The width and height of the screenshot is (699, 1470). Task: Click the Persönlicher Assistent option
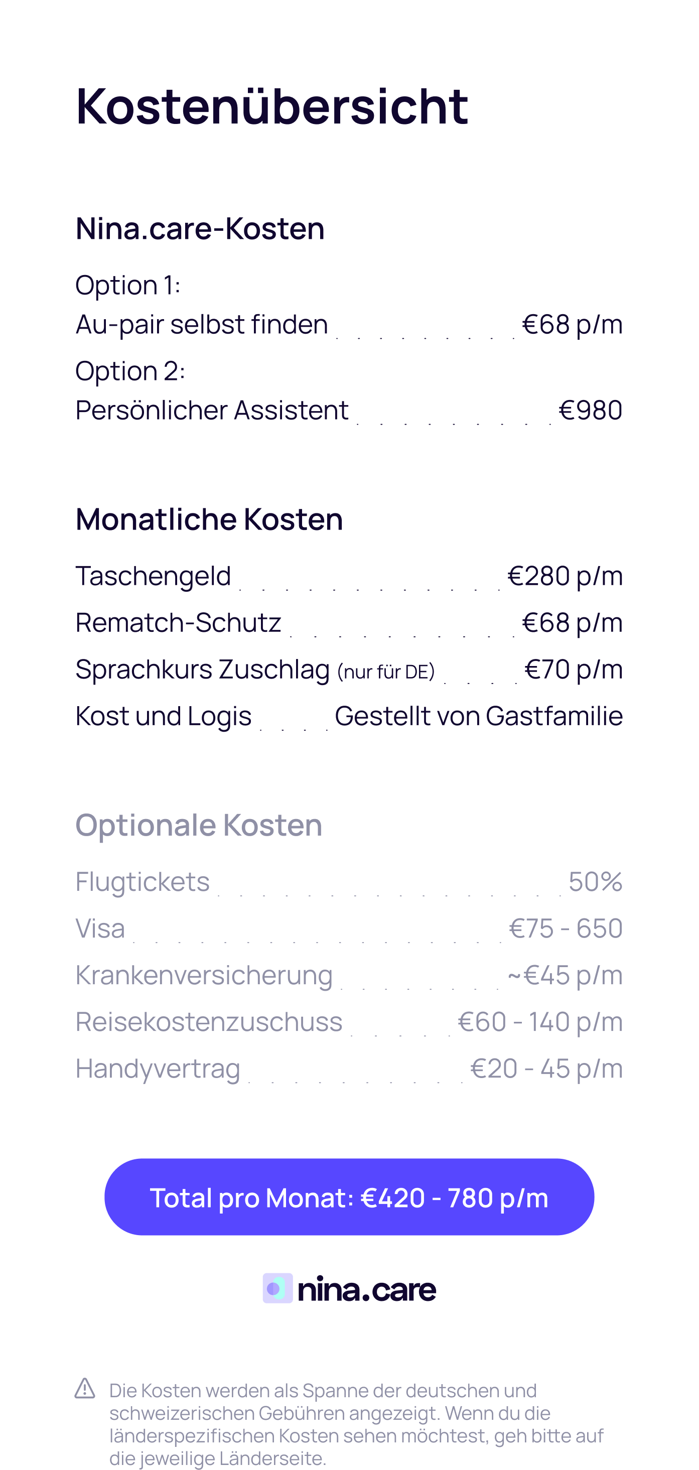click(x=212, y=410)
